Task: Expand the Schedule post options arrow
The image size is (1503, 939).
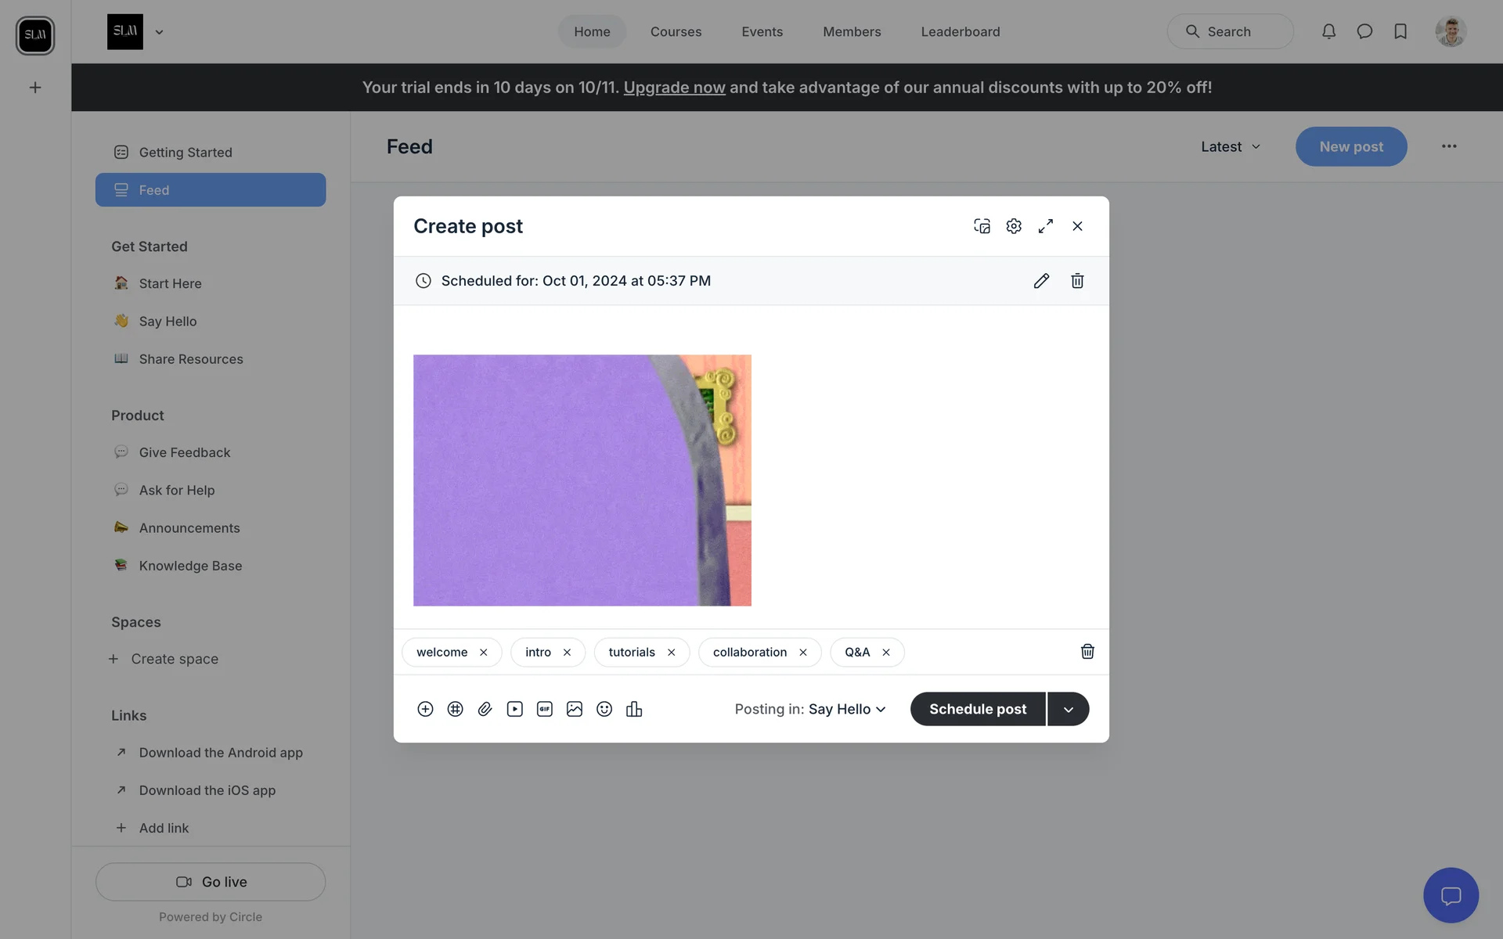Action: pos(1069,709)
